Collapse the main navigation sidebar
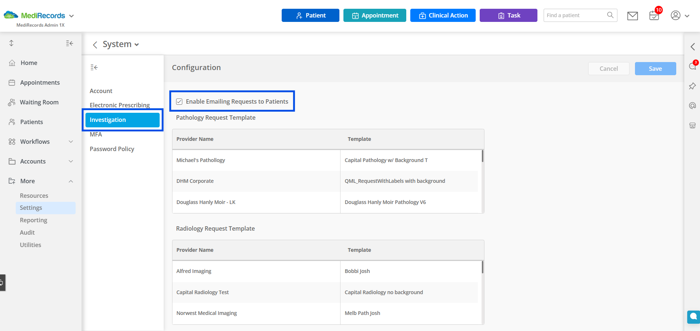 click(x=69, y=43)
